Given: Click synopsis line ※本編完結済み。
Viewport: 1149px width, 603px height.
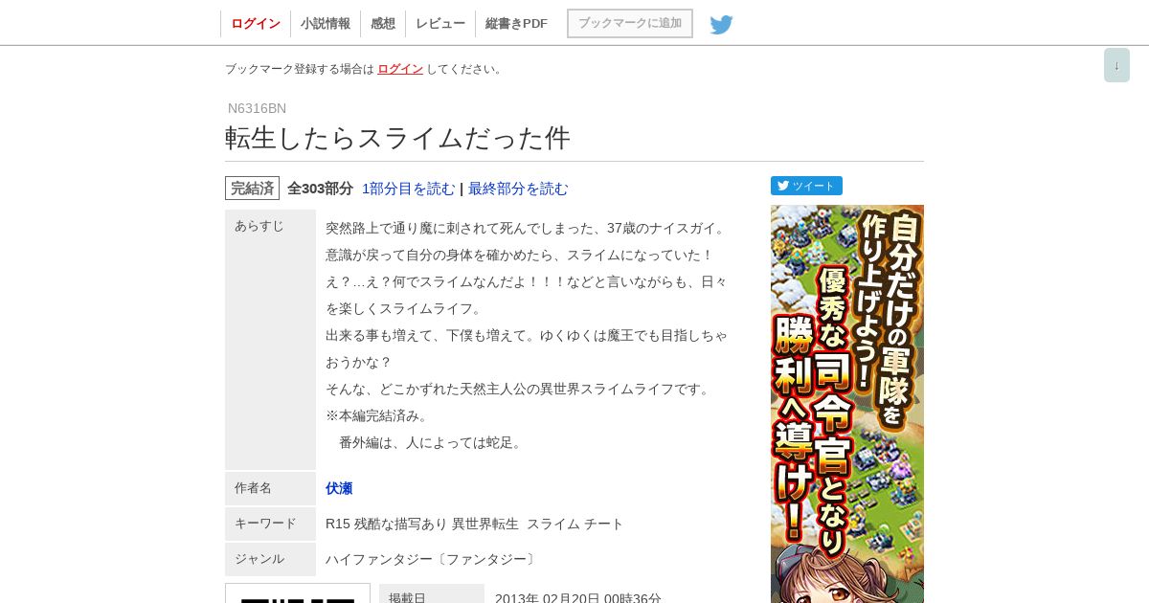Looking at the screenshot, I should click(x=377, y=415).
